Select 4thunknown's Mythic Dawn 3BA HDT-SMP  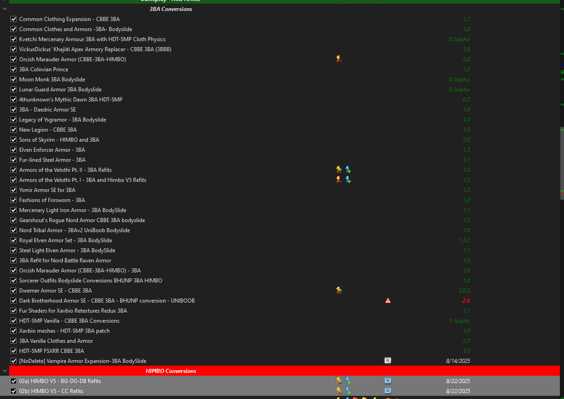[x=71, y=100]
